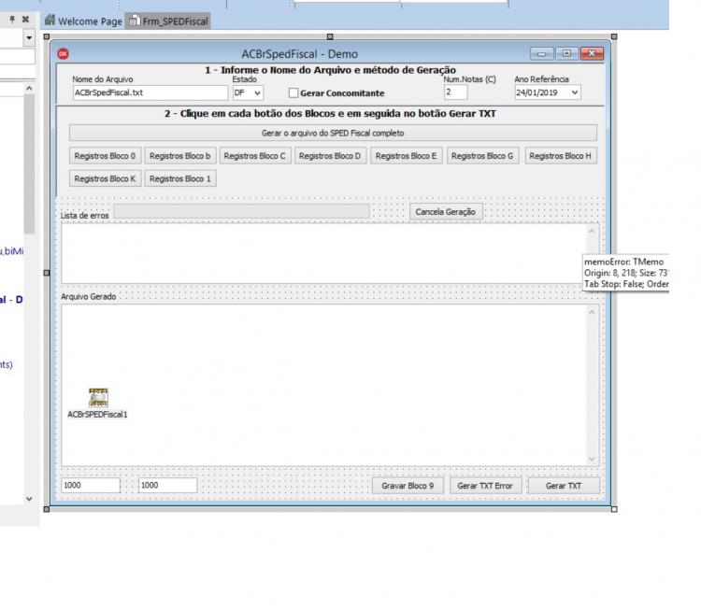Click the red OK form icon
701x610 pixels.
coord(63,54)
